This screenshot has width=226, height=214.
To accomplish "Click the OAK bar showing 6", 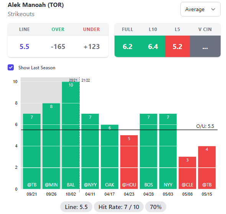I will pos(110,157).
